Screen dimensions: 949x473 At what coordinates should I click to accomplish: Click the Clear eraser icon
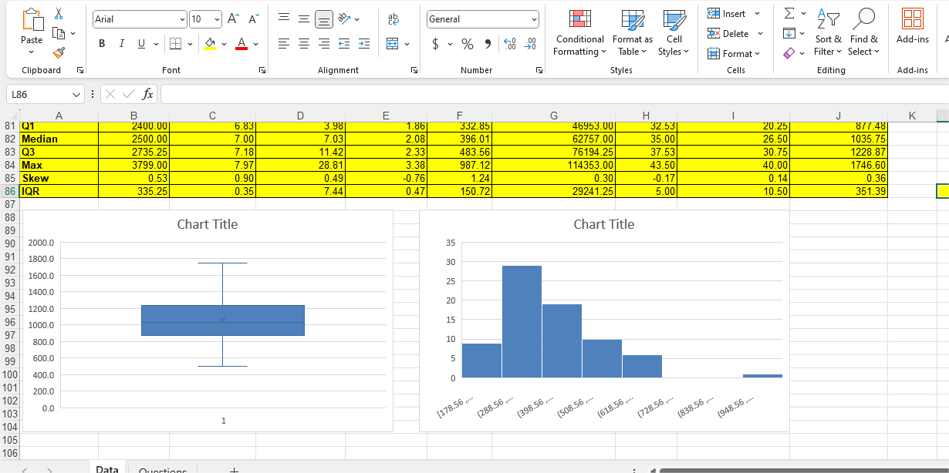tap(789, 53)
